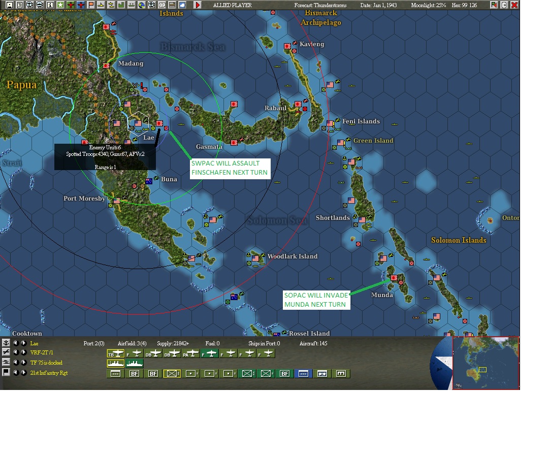Go to previous ground unit before 21st Infantry

[16, 373]
